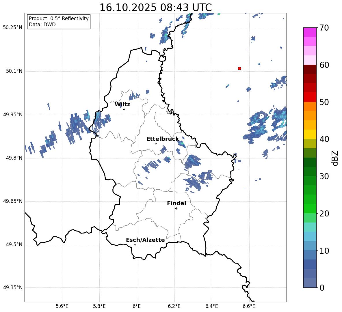Click the 0 colorbar tick label

coord(322,288)
